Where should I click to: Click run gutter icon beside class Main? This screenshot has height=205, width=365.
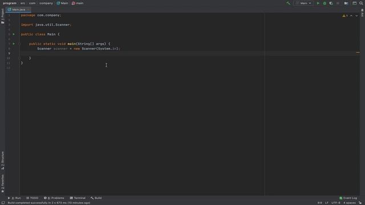14,34
